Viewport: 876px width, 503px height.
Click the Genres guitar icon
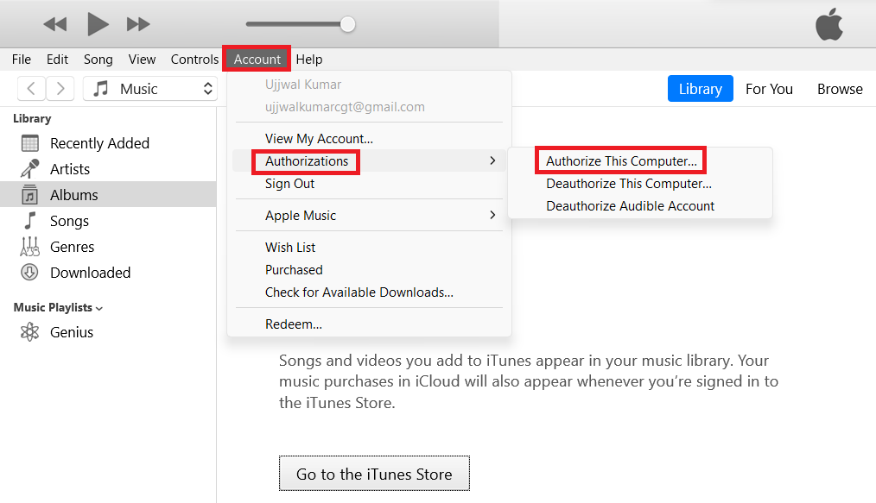(x=30, y=247)
